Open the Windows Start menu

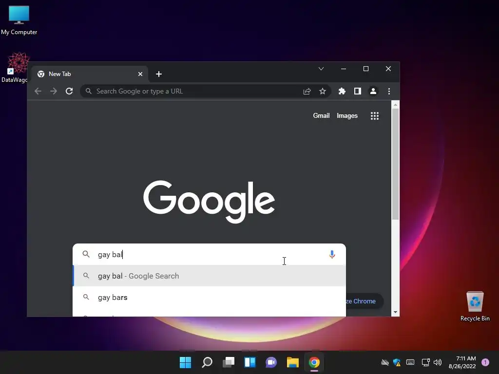(x=185, y=362)
